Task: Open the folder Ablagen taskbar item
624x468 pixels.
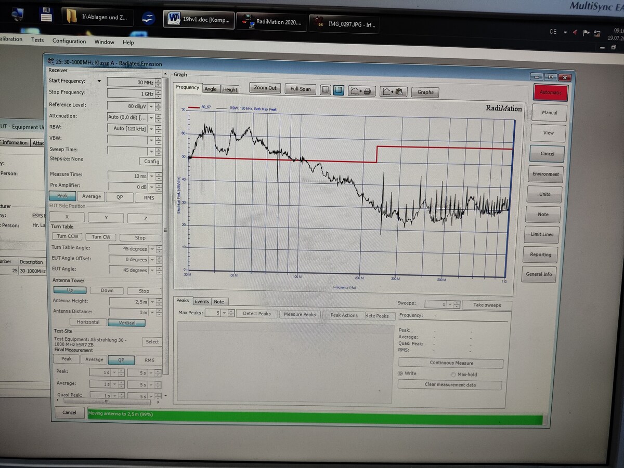Action: pos(98,17)
